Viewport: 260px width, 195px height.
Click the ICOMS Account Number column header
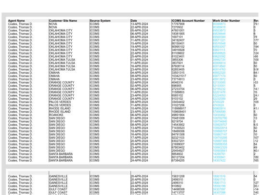pos(188,21)
